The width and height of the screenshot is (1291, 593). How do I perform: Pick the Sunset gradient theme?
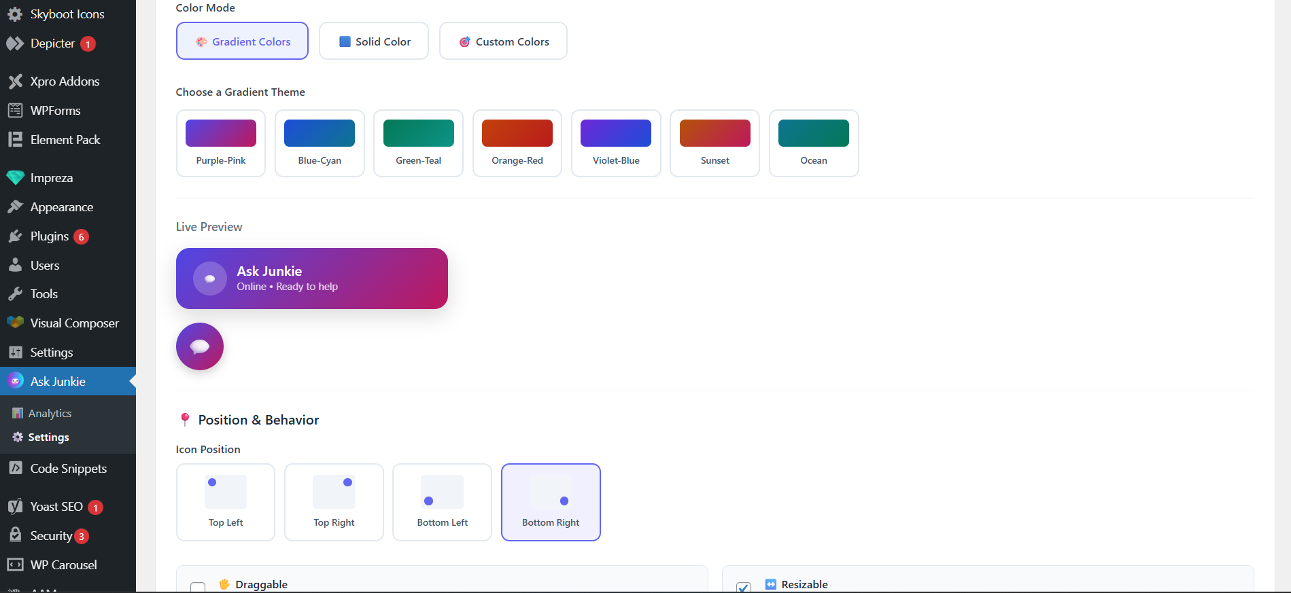click(715, 143)
